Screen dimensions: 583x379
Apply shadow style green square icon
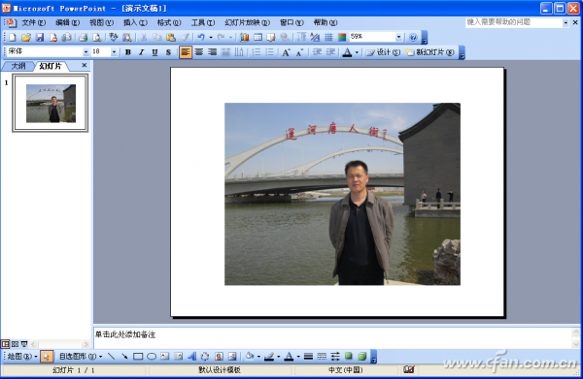click(x=349, y=357)
